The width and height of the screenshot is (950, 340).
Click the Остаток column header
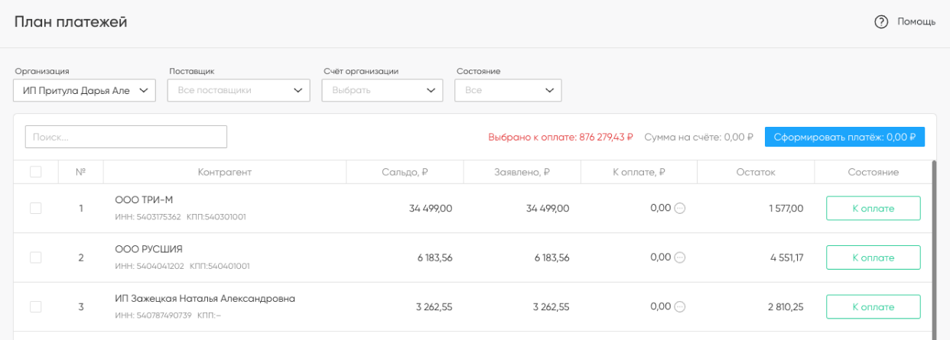pos(756,172)
